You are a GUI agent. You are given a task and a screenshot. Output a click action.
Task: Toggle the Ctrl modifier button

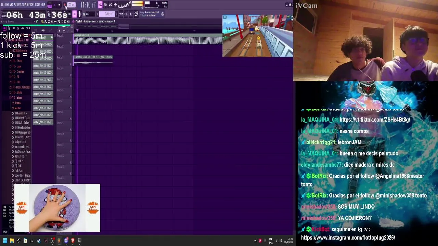pos(126,14)
